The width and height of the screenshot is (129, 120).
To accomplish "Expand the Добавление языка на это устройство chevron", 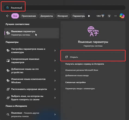I will point(55,71).
